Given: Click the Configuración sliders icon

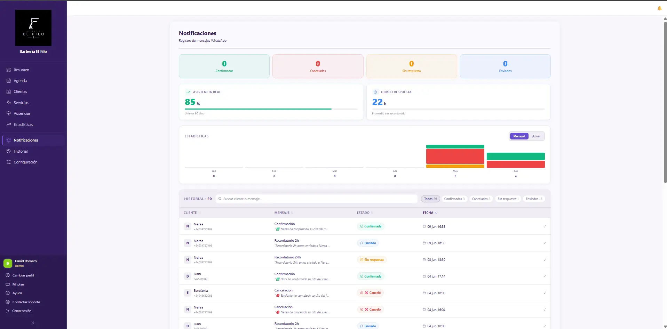Looking at the screenshot, I should click(9, 162).
